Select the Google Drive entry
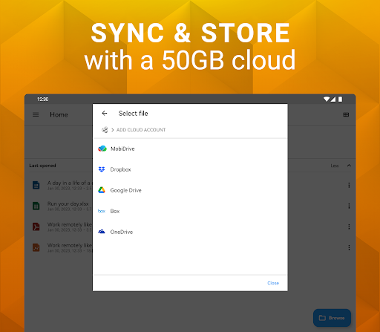Image resolution: width=380 pixels, height=332 pixels. [190, 190]
